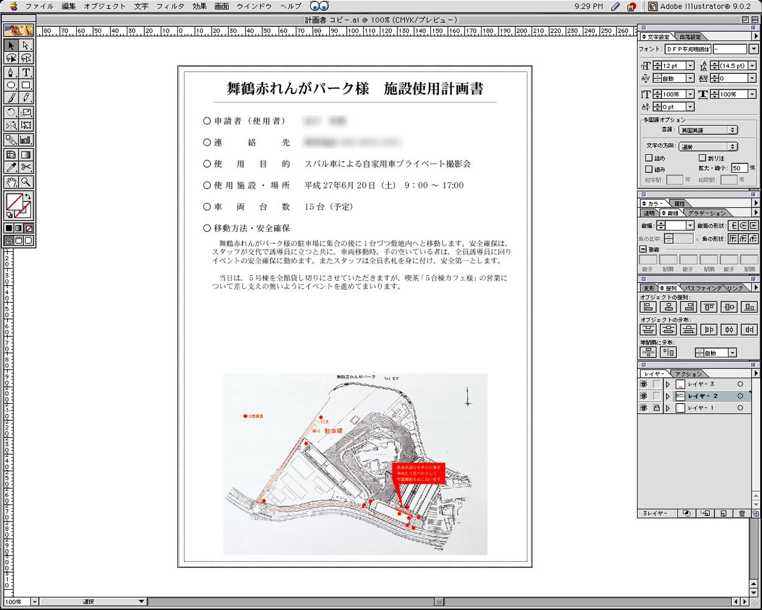Screen dimensions: 762x610
Task: Click the trash icon in Layers palette
Action: pyautogui.click(x=742, y=514)
